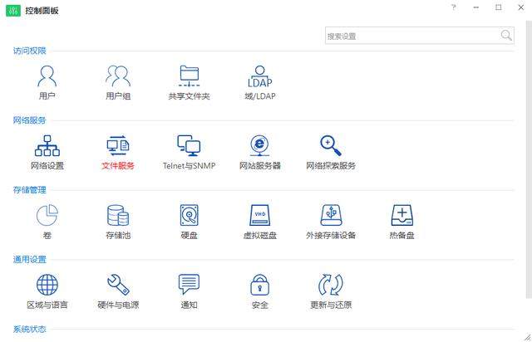532x342 pixels.
Task: Open 网络探索服务 network discovery icon
Action: (x=331, y=146)
